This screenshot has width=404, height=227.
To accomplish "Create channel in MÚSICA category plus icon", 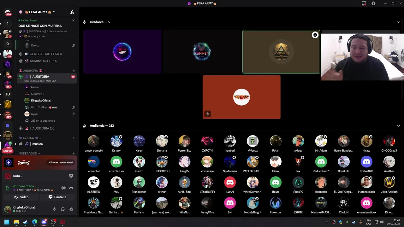I will point(74,138).
